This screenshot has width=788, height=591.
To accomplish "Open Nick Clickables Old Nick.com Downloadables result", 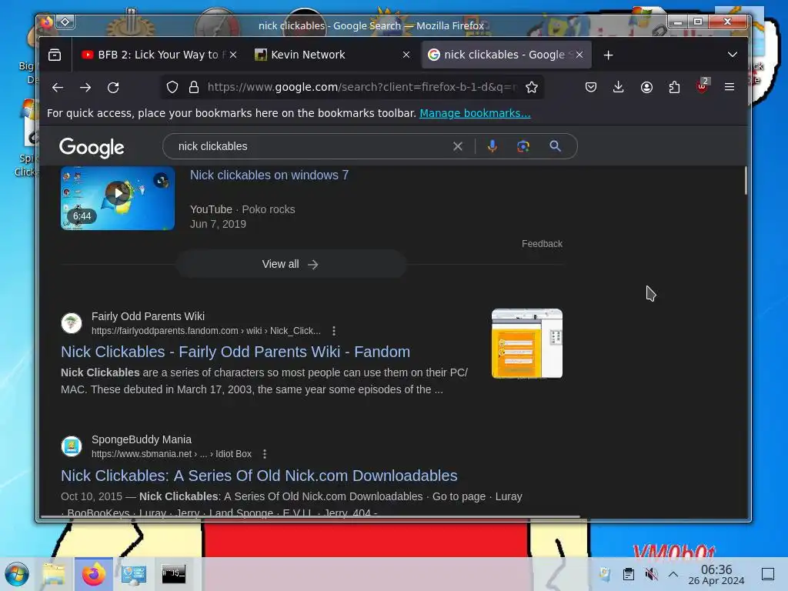I will [x=259, y=476].
